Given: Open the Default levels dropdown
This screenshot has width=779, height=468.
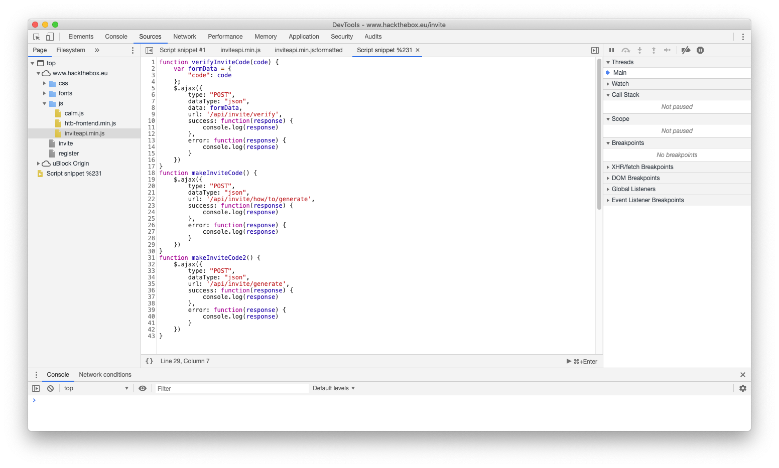Looking at the screenshot, I should [x=333, y=388].
